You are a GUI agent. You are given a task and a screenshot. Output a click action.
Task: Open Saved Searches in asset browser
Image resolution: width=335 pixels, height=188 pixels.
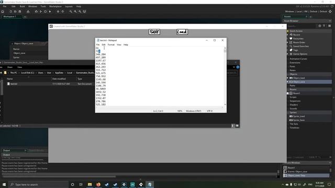300,46
